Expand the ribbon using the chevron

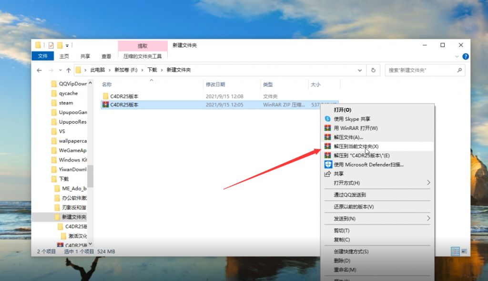[x=457, y=57]
